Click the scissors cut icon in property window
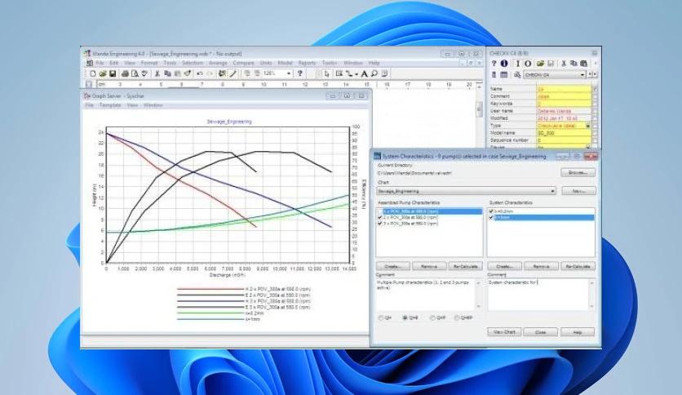The width and height of the screenshot is (682, 395). [x=564, y=64]
